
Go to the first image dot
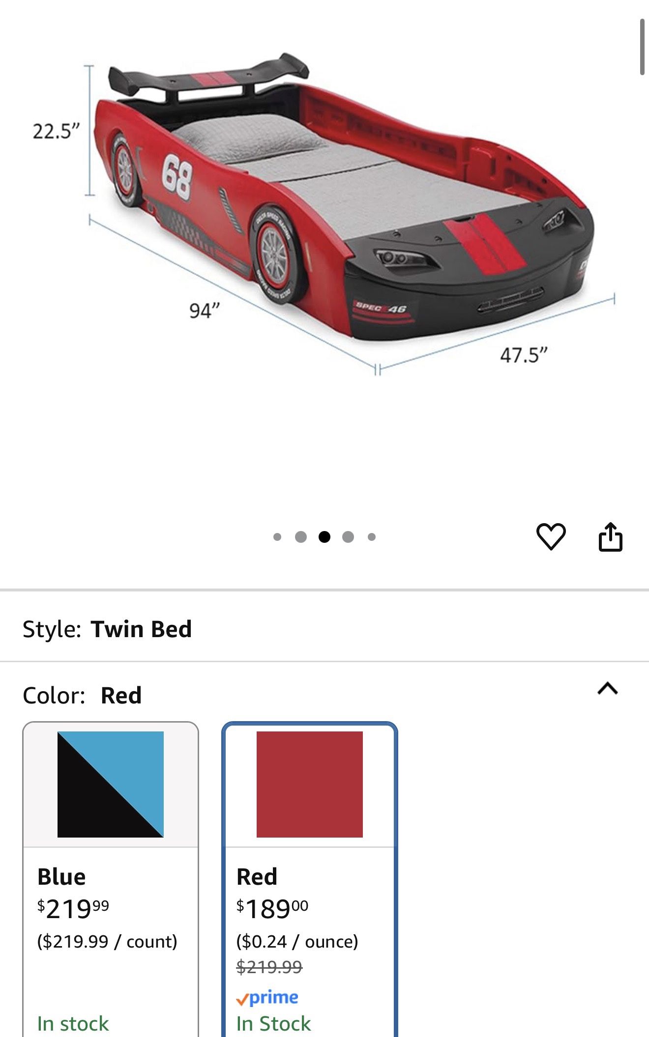[277, 537]
